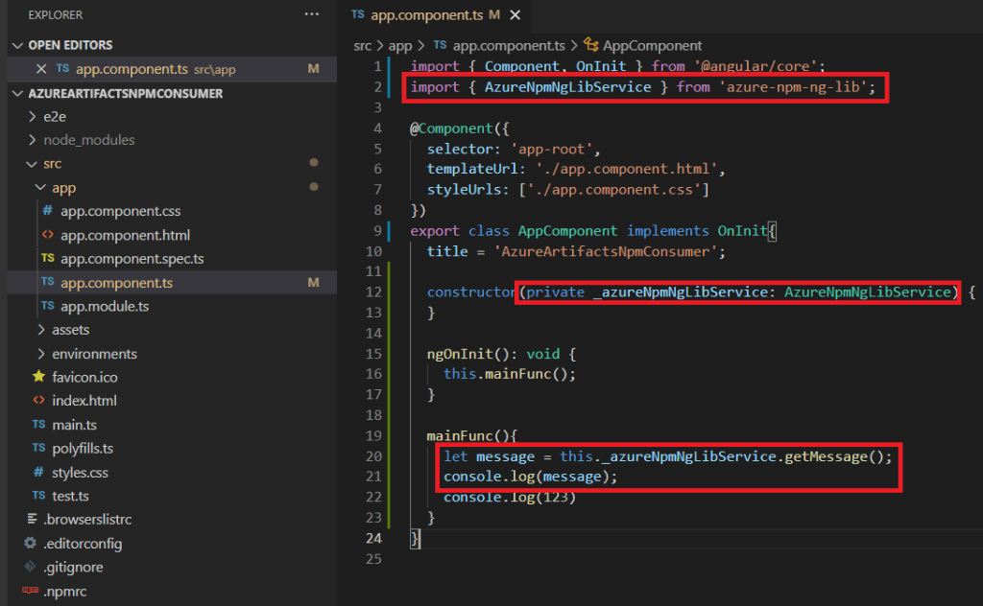The width and height of the screenshot is (983, 606).
Task: Click line number 20 in the gutter
Action: [x=374, y=456]
